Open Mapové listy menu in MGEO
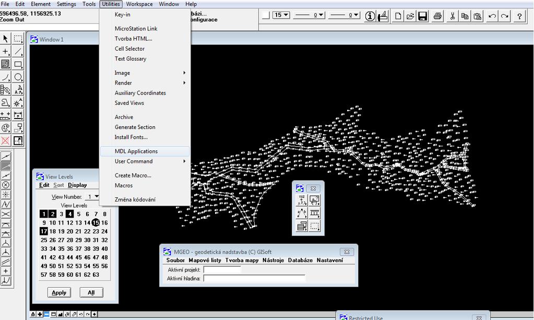The height and width of the screenshot is (320, 534). [x=205, y=260]
